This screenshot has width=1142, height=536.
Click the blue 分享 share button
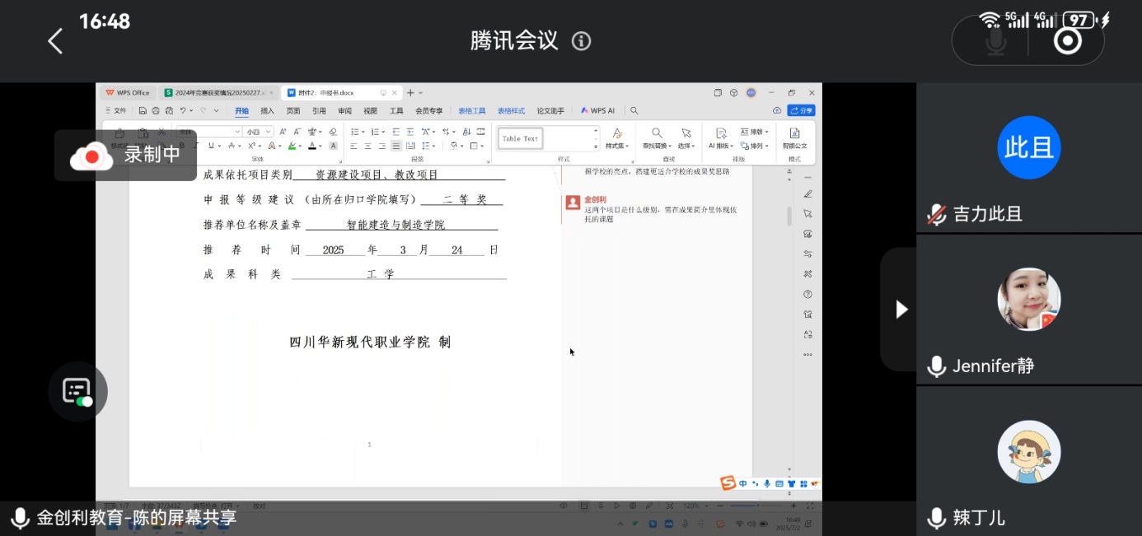801,110
